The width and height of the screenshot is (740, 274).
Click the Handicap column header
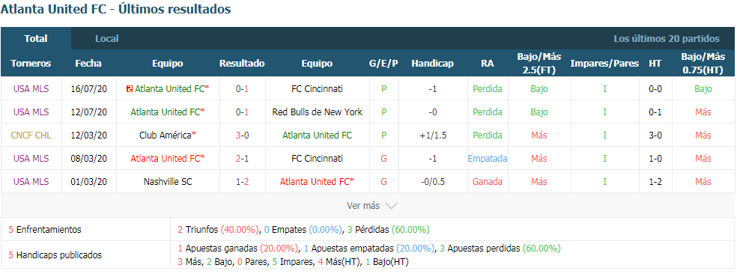(x=432, y=63)
